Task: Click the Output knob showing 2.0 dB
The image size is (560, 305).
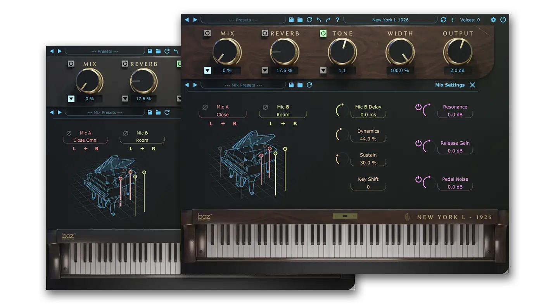Action: click(x=458, y=51)
